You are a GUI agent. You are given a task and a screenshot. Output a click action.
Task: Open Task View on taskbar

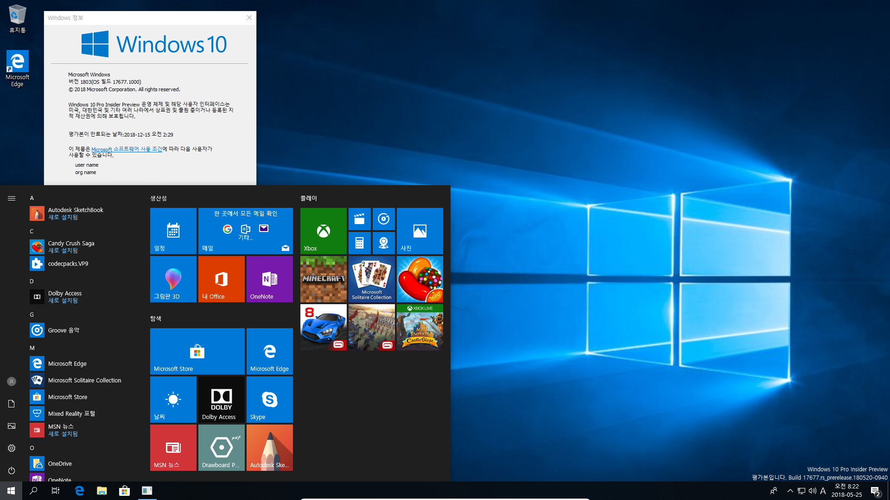(56, 491)
